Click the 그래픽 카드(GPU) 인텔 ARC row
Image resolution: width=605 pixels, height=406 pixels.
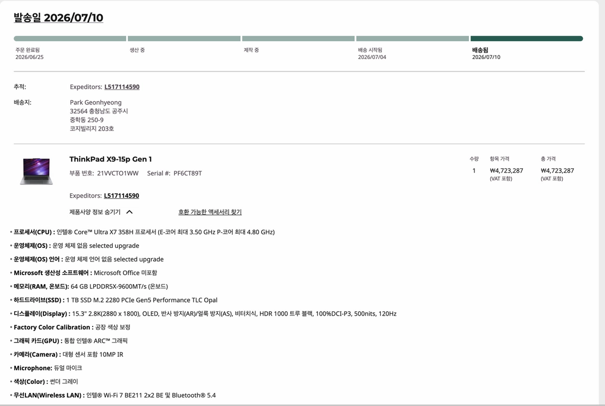tap(69, 341)
